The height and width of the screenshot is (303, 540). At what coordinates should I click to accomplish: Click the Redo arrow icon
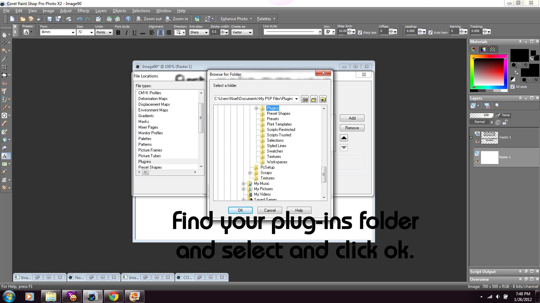pos(88,19)
